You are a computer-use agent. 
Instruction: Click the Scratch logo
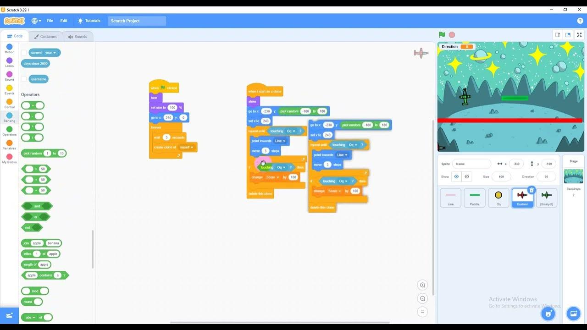[x=14, y=21]
